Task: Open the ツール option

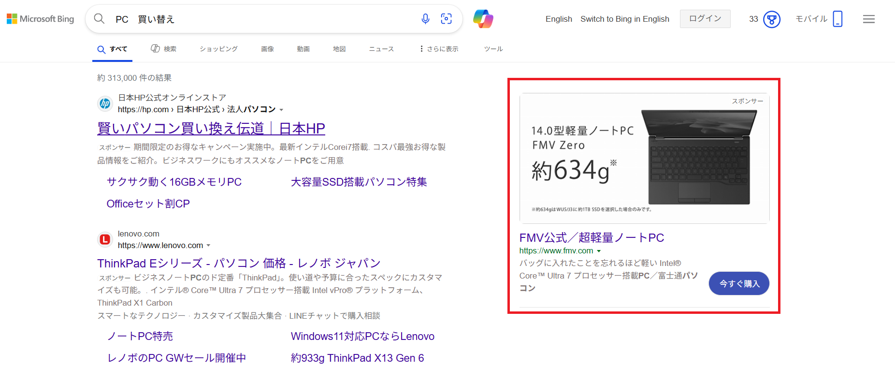Action: click(493, 49)
